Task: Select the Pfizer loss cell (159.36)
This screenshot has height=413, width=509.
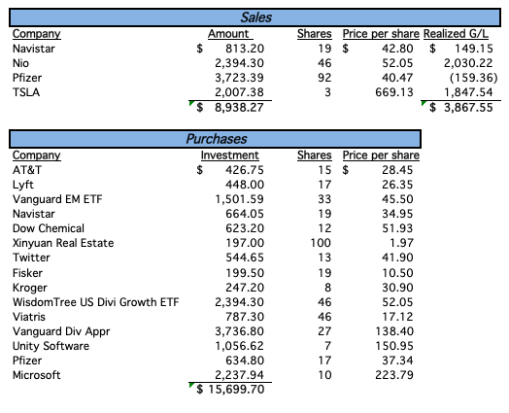Action: click(x=474, y=78)
